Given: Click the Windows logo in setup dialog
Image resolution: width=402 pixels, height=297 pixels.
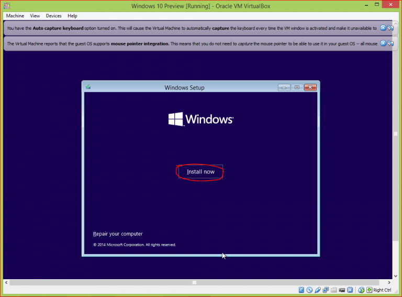Looking at the screenshot, I should tap(201, 119).
